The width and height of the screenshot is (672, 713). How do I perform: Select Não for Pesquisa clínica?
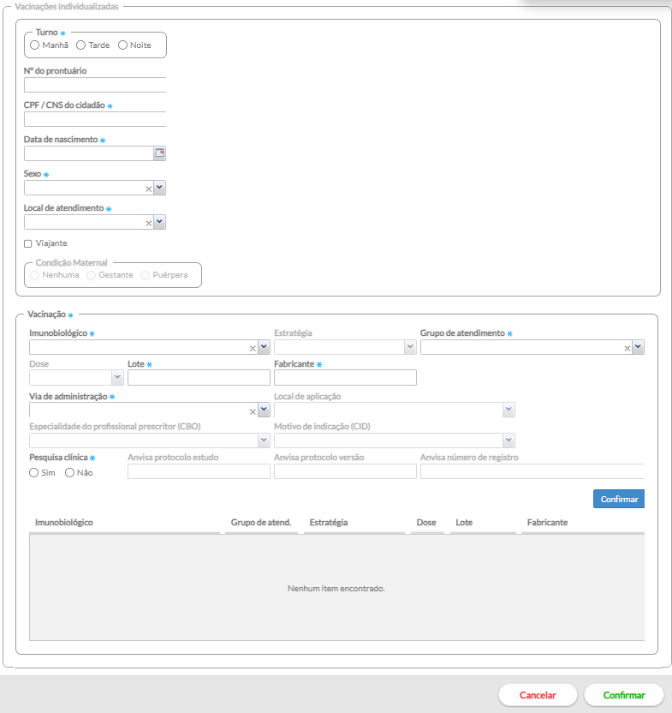[x=70, y=472]
